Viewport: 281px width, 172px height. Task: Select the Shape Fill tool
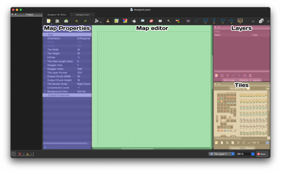click(x=143, y=21)
